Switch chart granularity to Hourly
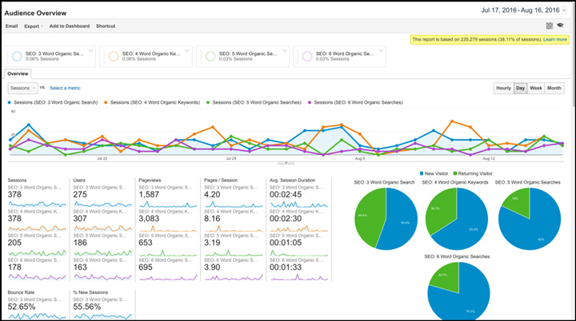Screen dimensions: 576x321 tap(503, 88)
